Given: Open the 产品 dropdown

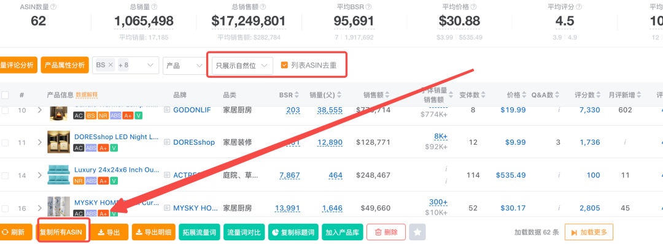Looking at the screenshot, I should point(184,66).
